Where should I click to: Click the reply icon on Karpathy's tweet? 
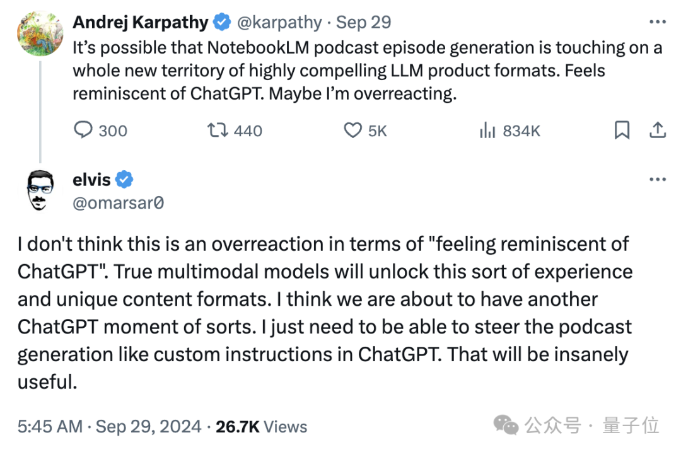pos(83,130)
